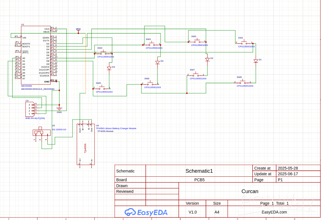Select the Curcan text in title block
The image size is (321, 220).
[250, 191]
